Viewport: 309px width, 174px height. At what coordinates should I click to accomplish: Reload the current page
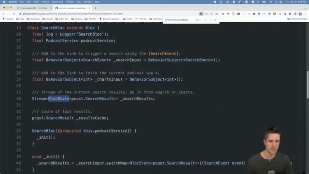[14, 14]
